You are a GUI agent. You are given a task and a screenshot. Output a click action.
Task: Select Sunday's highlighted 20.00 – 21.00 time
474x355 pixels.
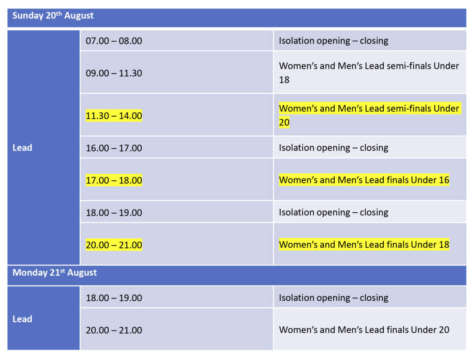pyautogui.click(x=114, y=245)
